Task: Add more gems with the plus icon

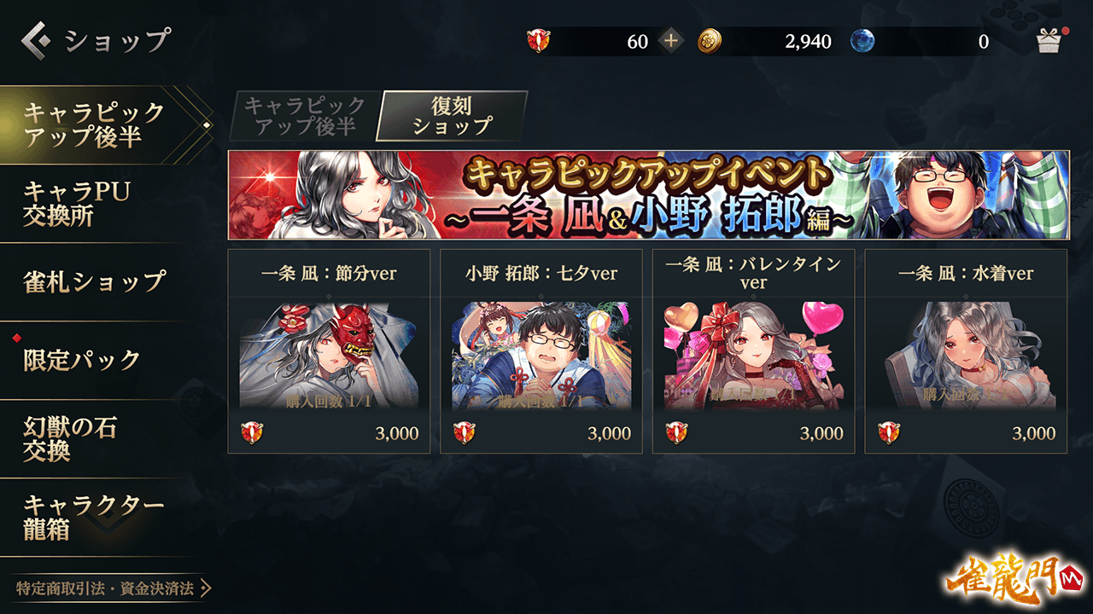Action: (x=672, y=41)
